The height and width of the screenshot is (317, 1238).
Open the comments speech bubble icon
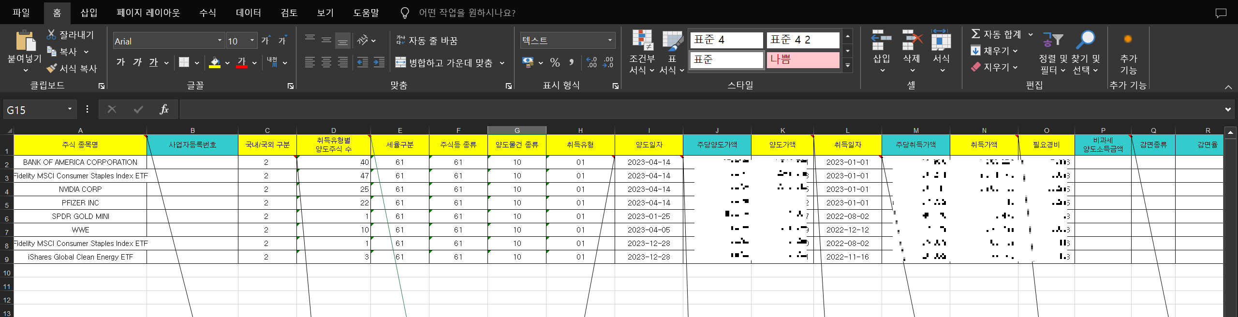point(1221,13)
